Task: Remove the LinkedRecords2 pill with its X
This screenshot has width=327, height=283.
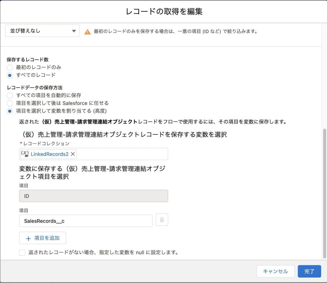Action: coord(73,154)
